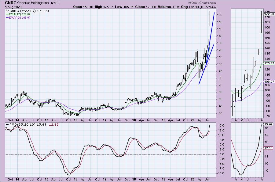
Task: Click the bar-chart icon before GNRC (Weekly) legend
Action: click(7, 11)
